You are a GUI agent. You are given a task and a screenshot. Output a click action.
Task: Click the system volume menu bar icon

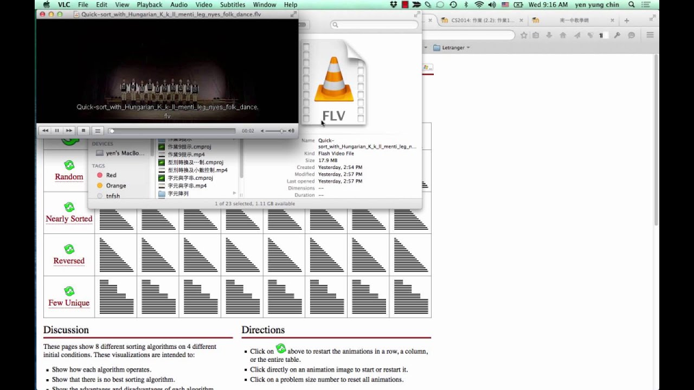point(492,4)
